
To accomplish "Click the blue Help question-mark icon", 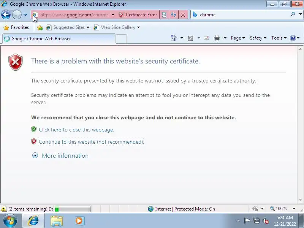I will pos(293,38).
